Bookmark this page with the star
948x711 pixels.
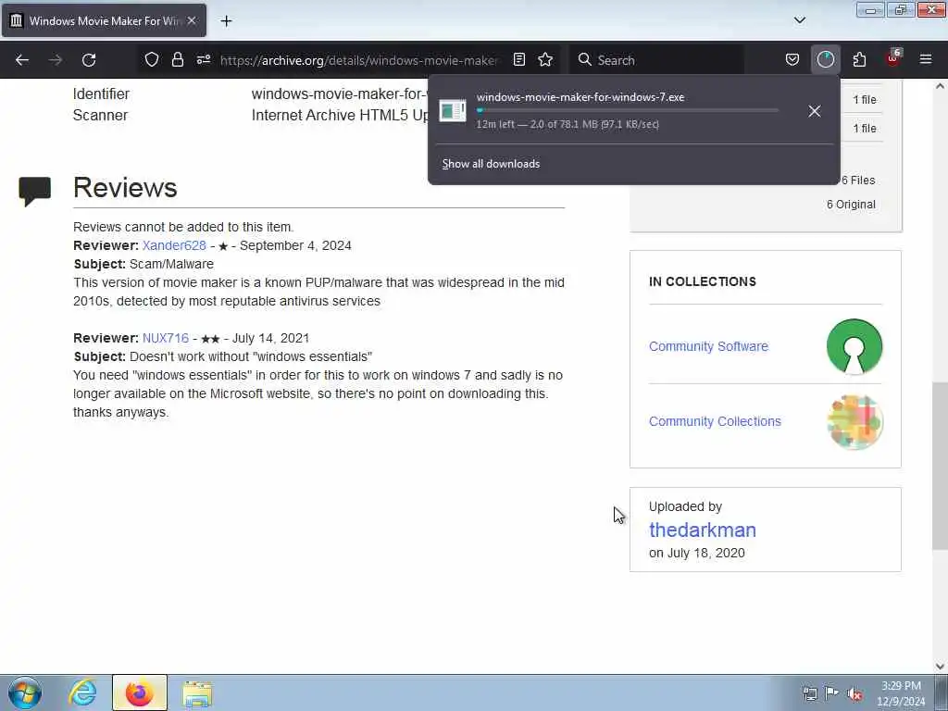(545, 59)
